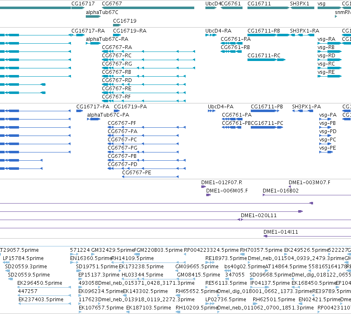This screenshot has width=351, height=314.
Task: Click the CG6761-RA transcript label
Action: [x=236, y=39]
